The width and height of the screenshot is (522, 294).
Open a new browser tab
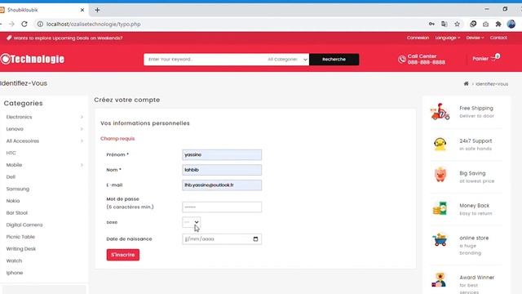click(x=97, y=10)
